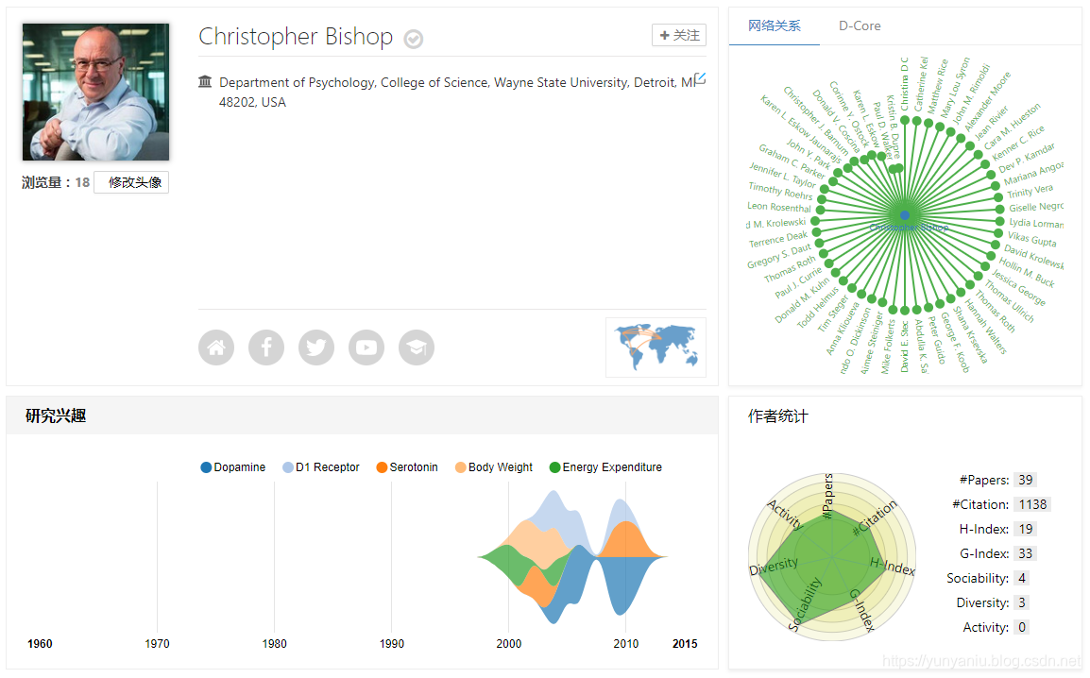Toggle Energy Expenditure legend item
The width and height of the screenshot is (1090, 678).
pos(605,467)
